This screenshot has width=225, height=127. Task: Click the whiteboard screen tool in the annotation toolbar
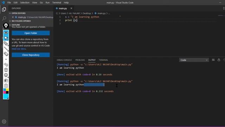point(6,75)
